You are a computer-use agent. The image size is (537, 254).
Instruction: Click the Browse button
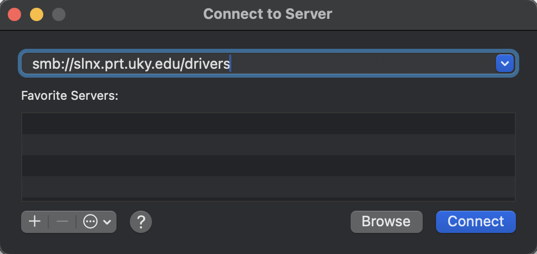pyautogui.click(x=386, y=222)
